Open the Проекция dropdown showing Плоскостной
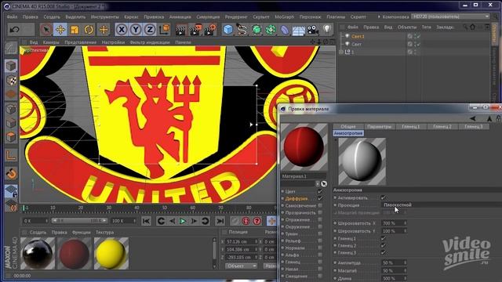Image resolution: width=502 pixels, height=282 pixels. point(442,205)
